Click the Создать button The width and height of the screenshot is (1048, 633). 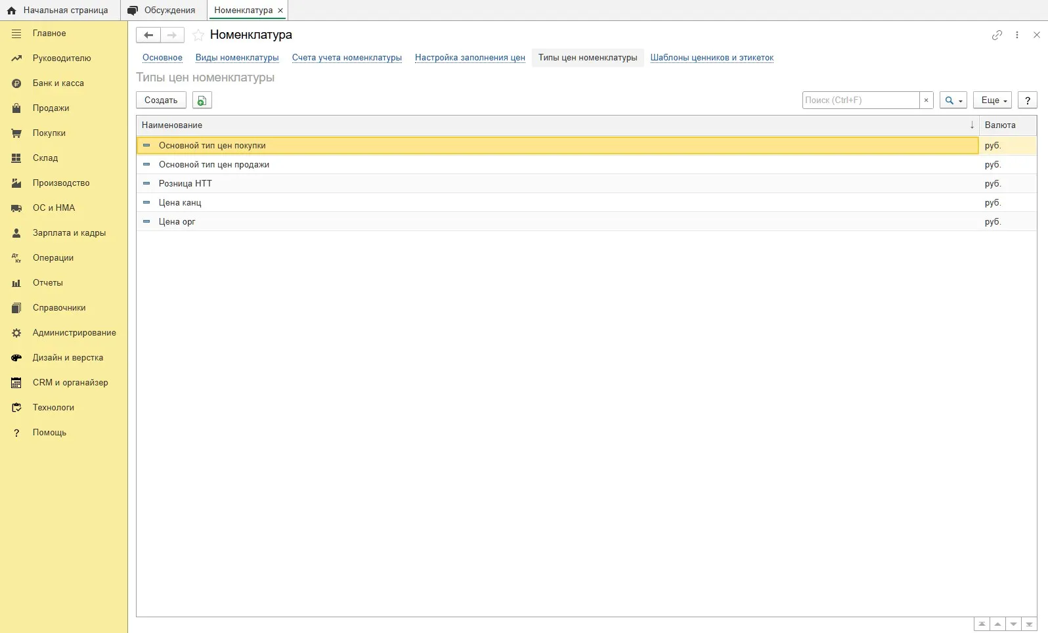coord(161,100)
